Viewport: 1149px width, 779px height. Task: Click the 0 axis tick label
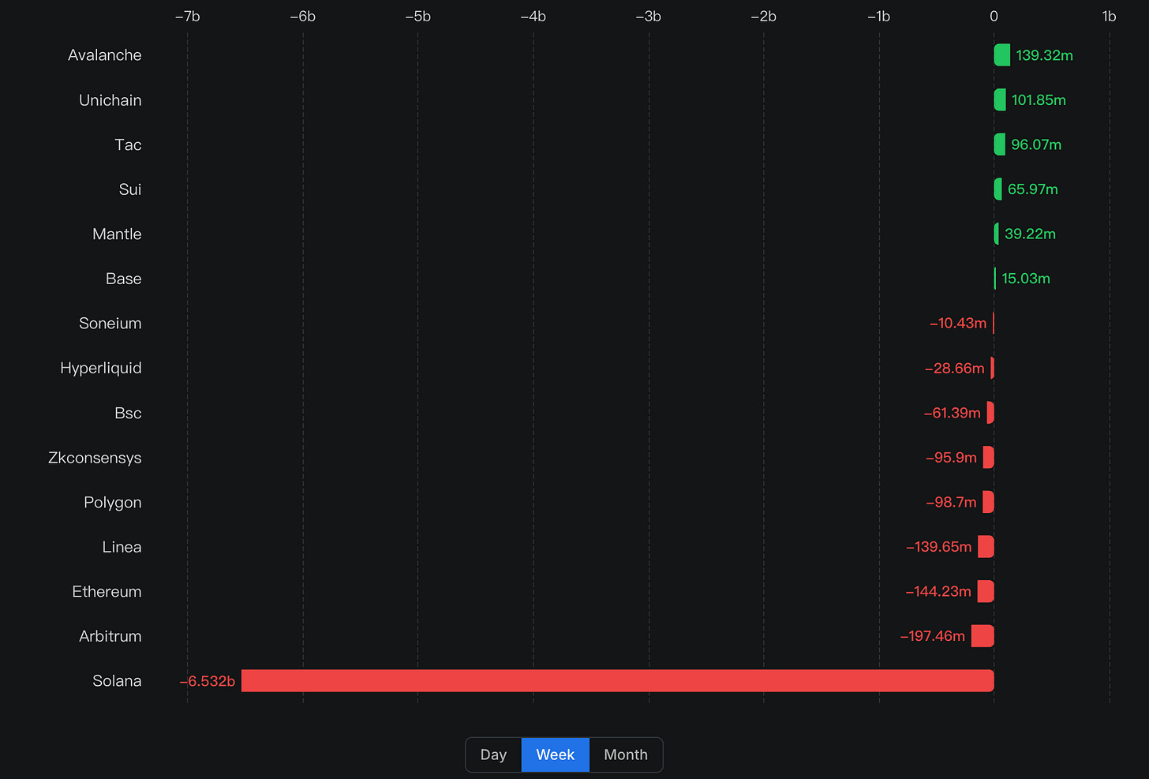[x=994, y=17]
